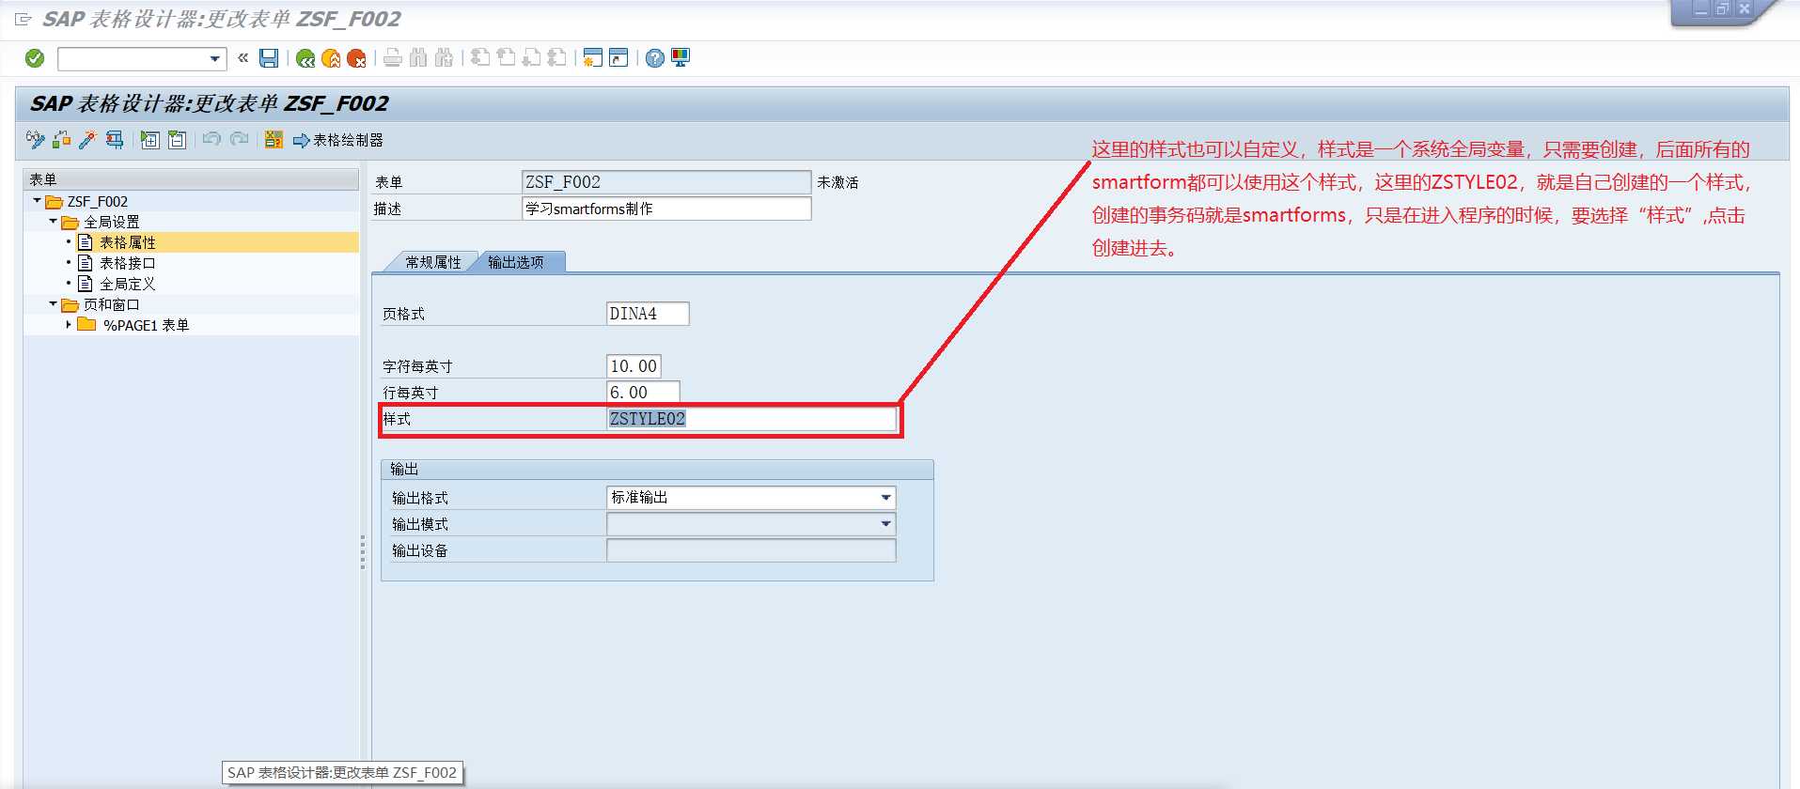Screen dimensions: 1800x789
Task: Click the 表单 tree column header
Action: [191, 178]
